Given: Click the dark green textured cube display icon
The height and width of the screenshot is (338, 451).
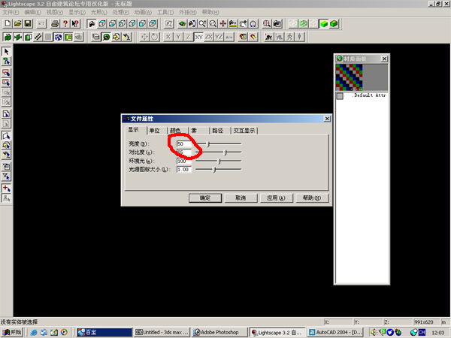Looking at the screenshot, I should (334, 23).
